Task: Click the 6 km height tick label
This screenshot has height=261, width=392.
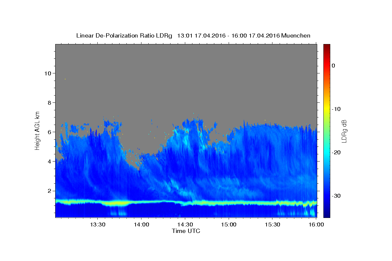Action: click(x=50, y=132)
